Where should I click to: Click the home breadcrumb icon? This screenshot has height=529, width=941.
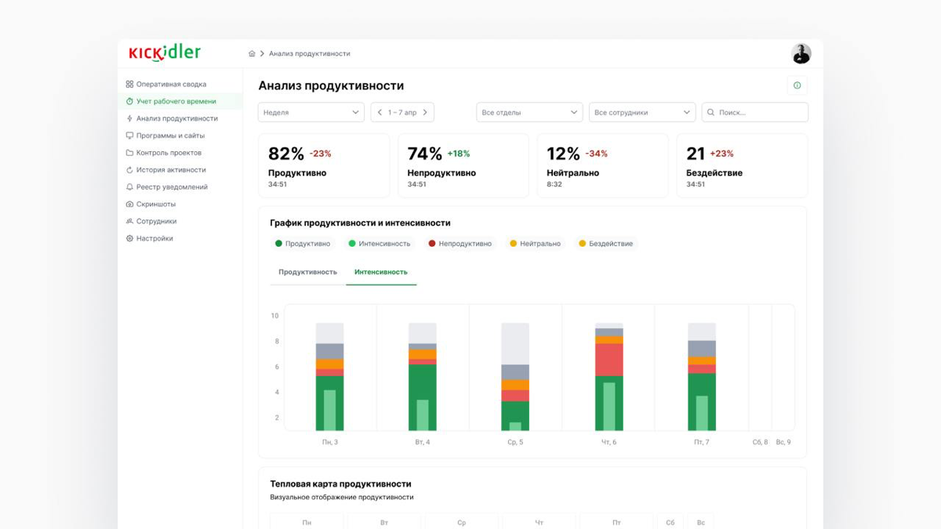[252, 54]
